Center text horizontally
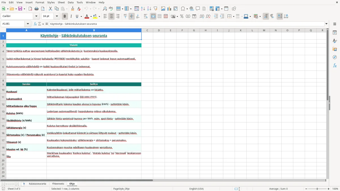This screenshot has width=340, height=191. click(x=111, y=16)
